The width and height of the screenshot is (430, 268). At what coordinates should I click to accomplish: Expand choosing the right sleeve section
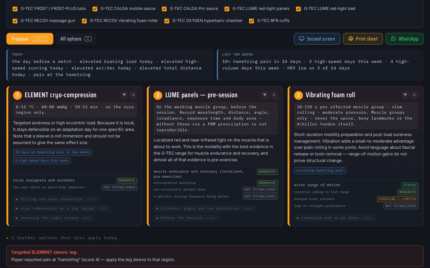click(54, 218)
